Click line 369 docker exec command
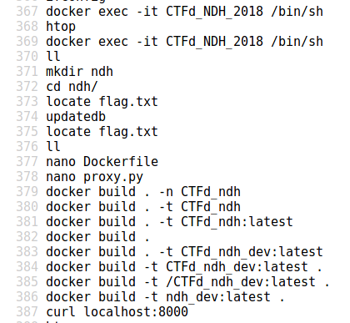Image resolution: width=350 pixels, height=323 pixels. pos(184,42)
